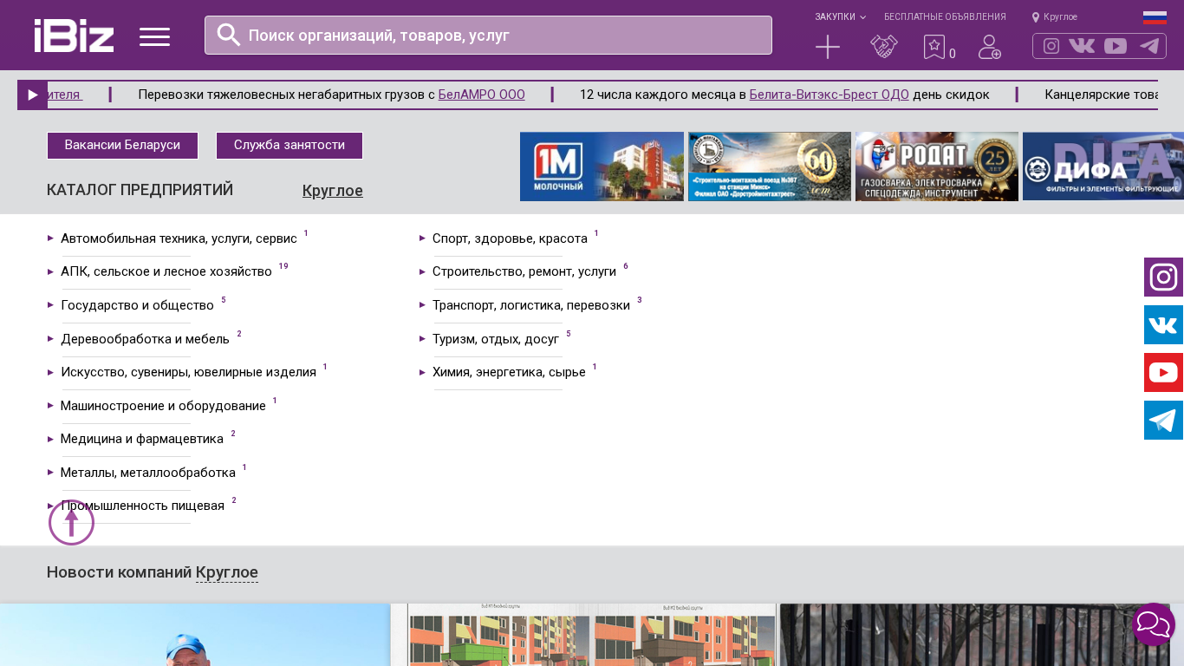Open favorites bookmark star icon
The width and height of the screenshot is (1184, 666).
coord(934,47)
